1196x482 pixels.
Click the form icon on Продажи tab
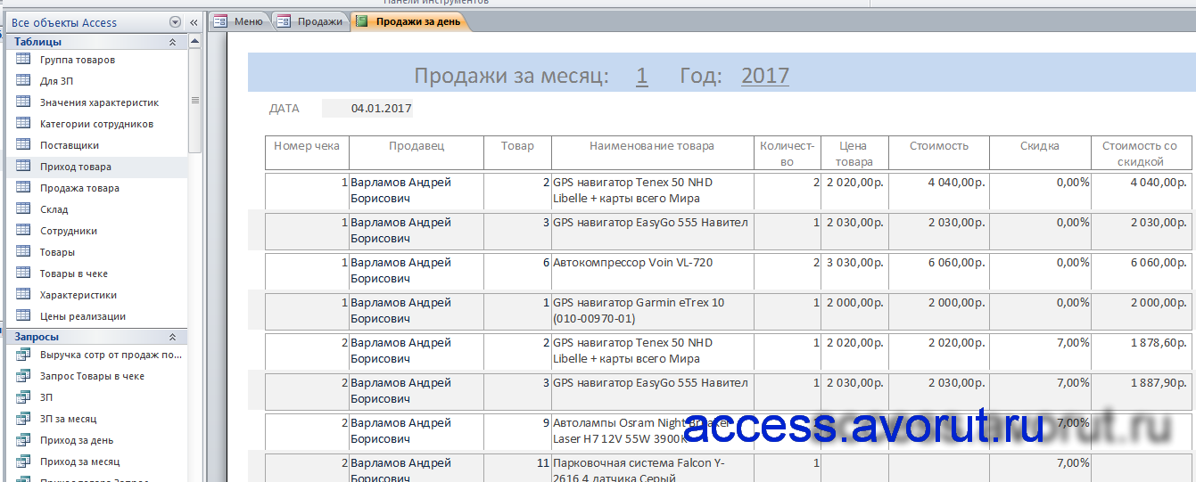click(x=284, y=21)
